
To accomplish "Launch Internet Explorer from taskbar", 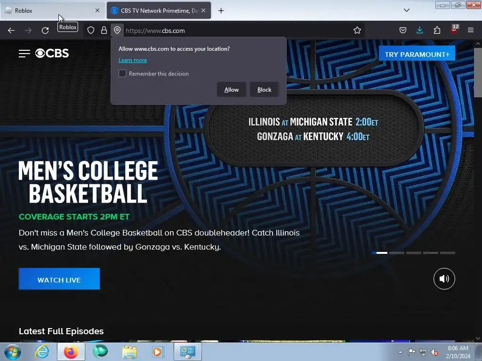I will (42, 352).
